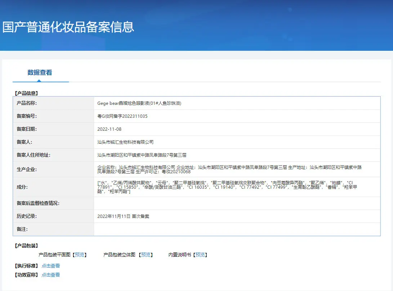Click the 产品名称 label
393x291 pixels.
click(27, 103)
